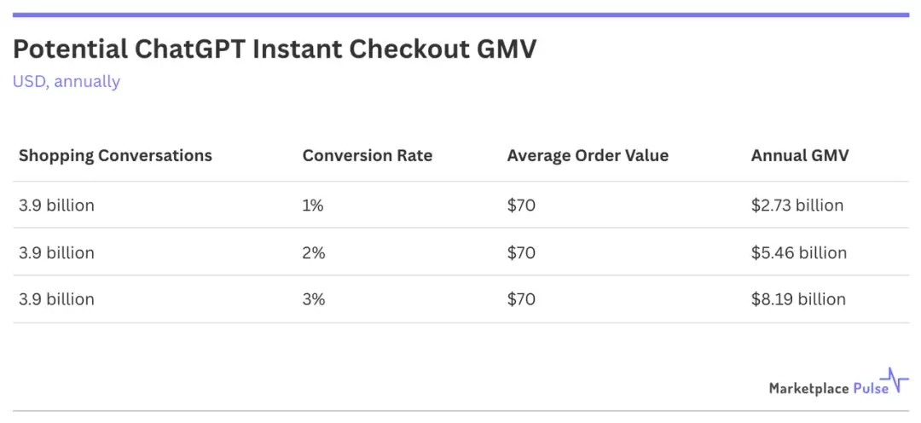Click the Average Order Value column header
The height and width of the screenshot is (423, 921).
point(588,155)
